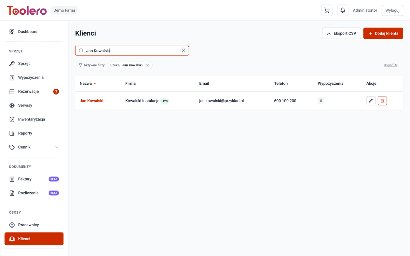Click the Rezerwacje badge showing 3

coord(56,91)
